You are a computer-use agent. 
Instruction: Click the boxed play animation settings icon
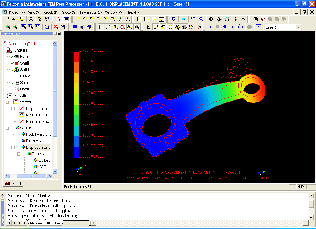tap(259, 27)
